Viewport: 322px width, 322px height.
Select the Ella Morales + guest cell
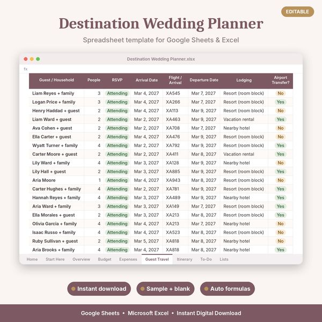(56, 215)
